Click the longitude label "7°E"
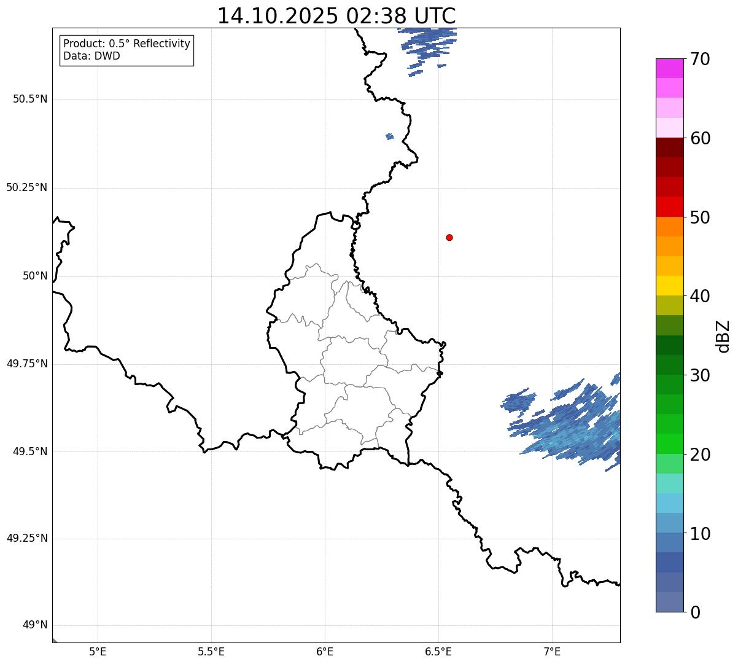 [x=552, y=651]
